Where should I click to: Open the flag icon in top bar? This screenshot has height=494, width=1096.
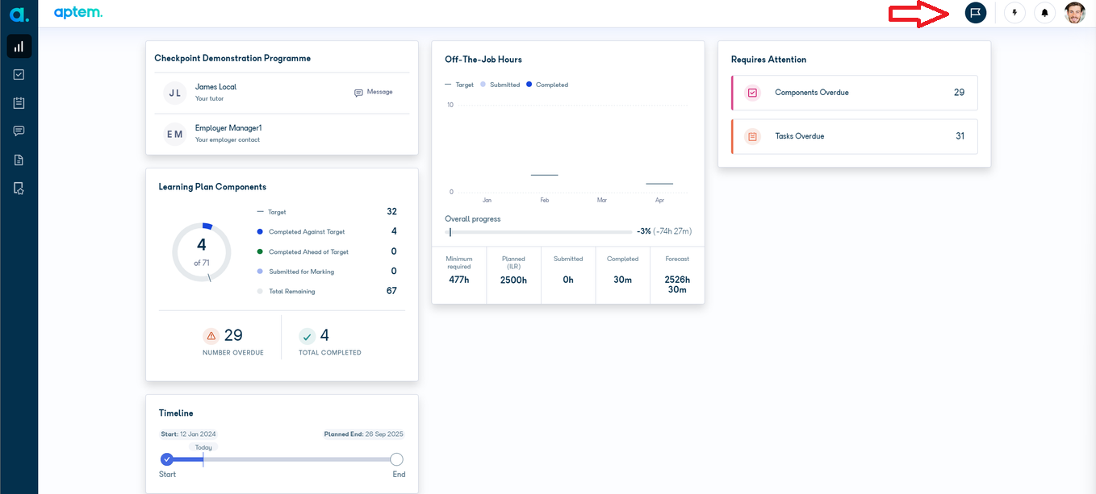tap(976, 13)
